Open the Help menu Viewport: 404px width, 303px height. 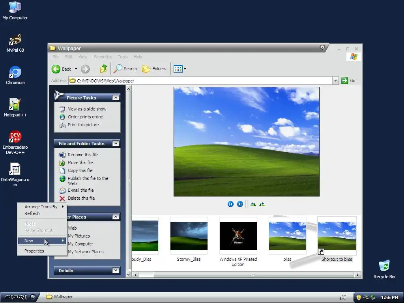138,57
